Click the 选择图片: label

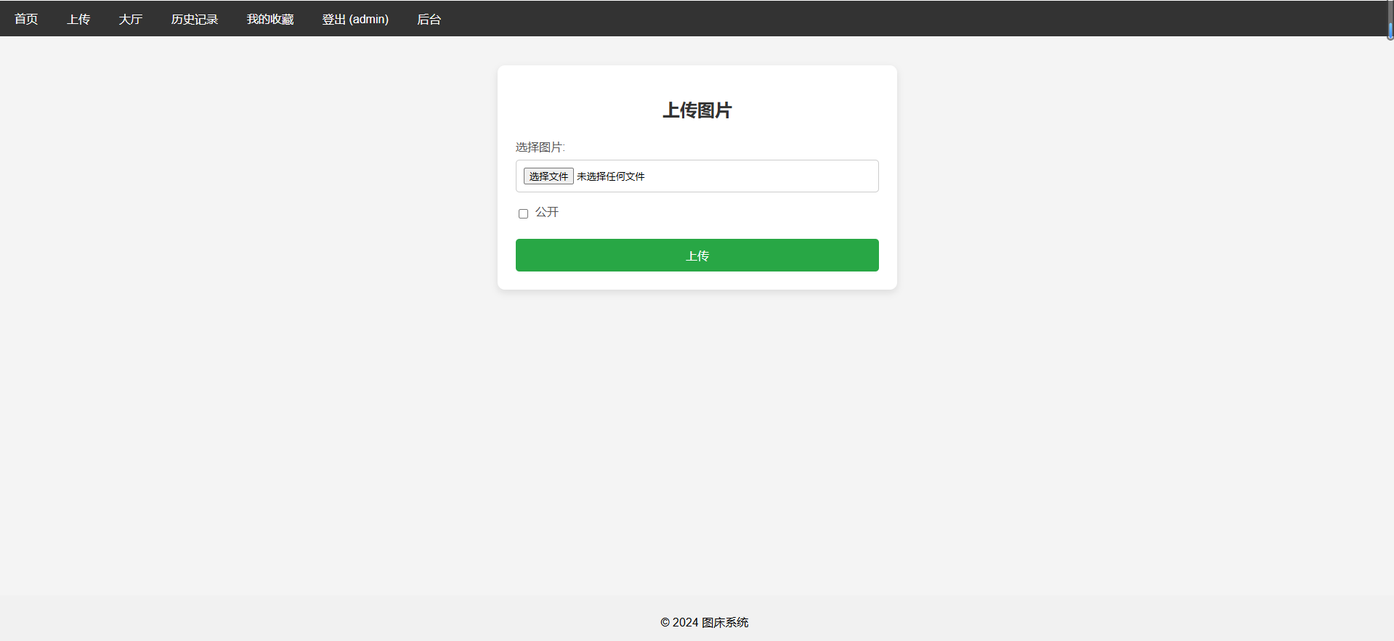tap(540, 147)
